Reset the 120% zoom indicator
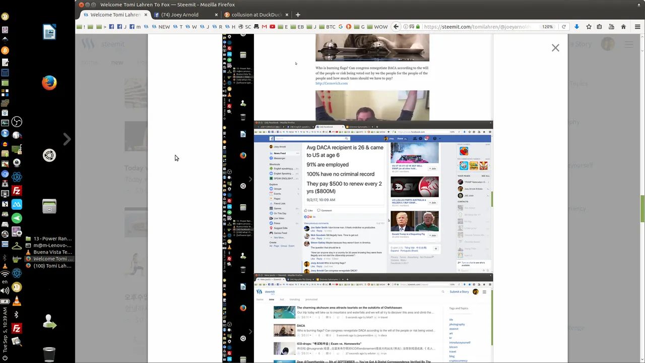The width and height of the screenshot is (645, 363). 547,27
